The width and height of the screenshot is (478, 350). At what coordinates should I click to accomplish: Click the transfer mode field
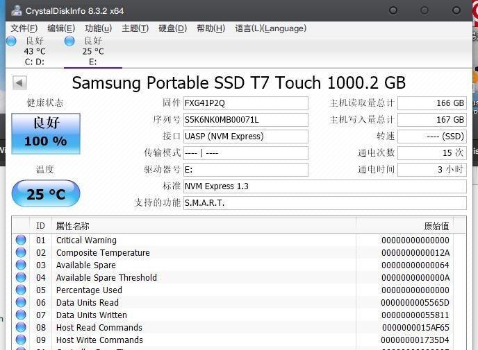click(x=246, y=153)
